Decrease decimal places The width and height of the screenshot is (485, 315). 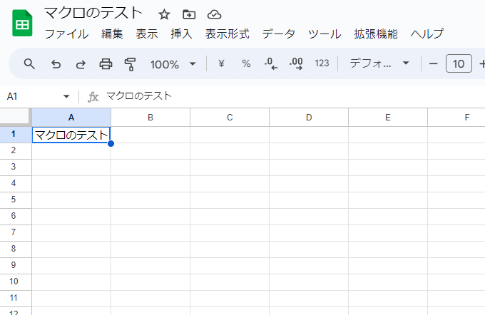click(270, 63)
